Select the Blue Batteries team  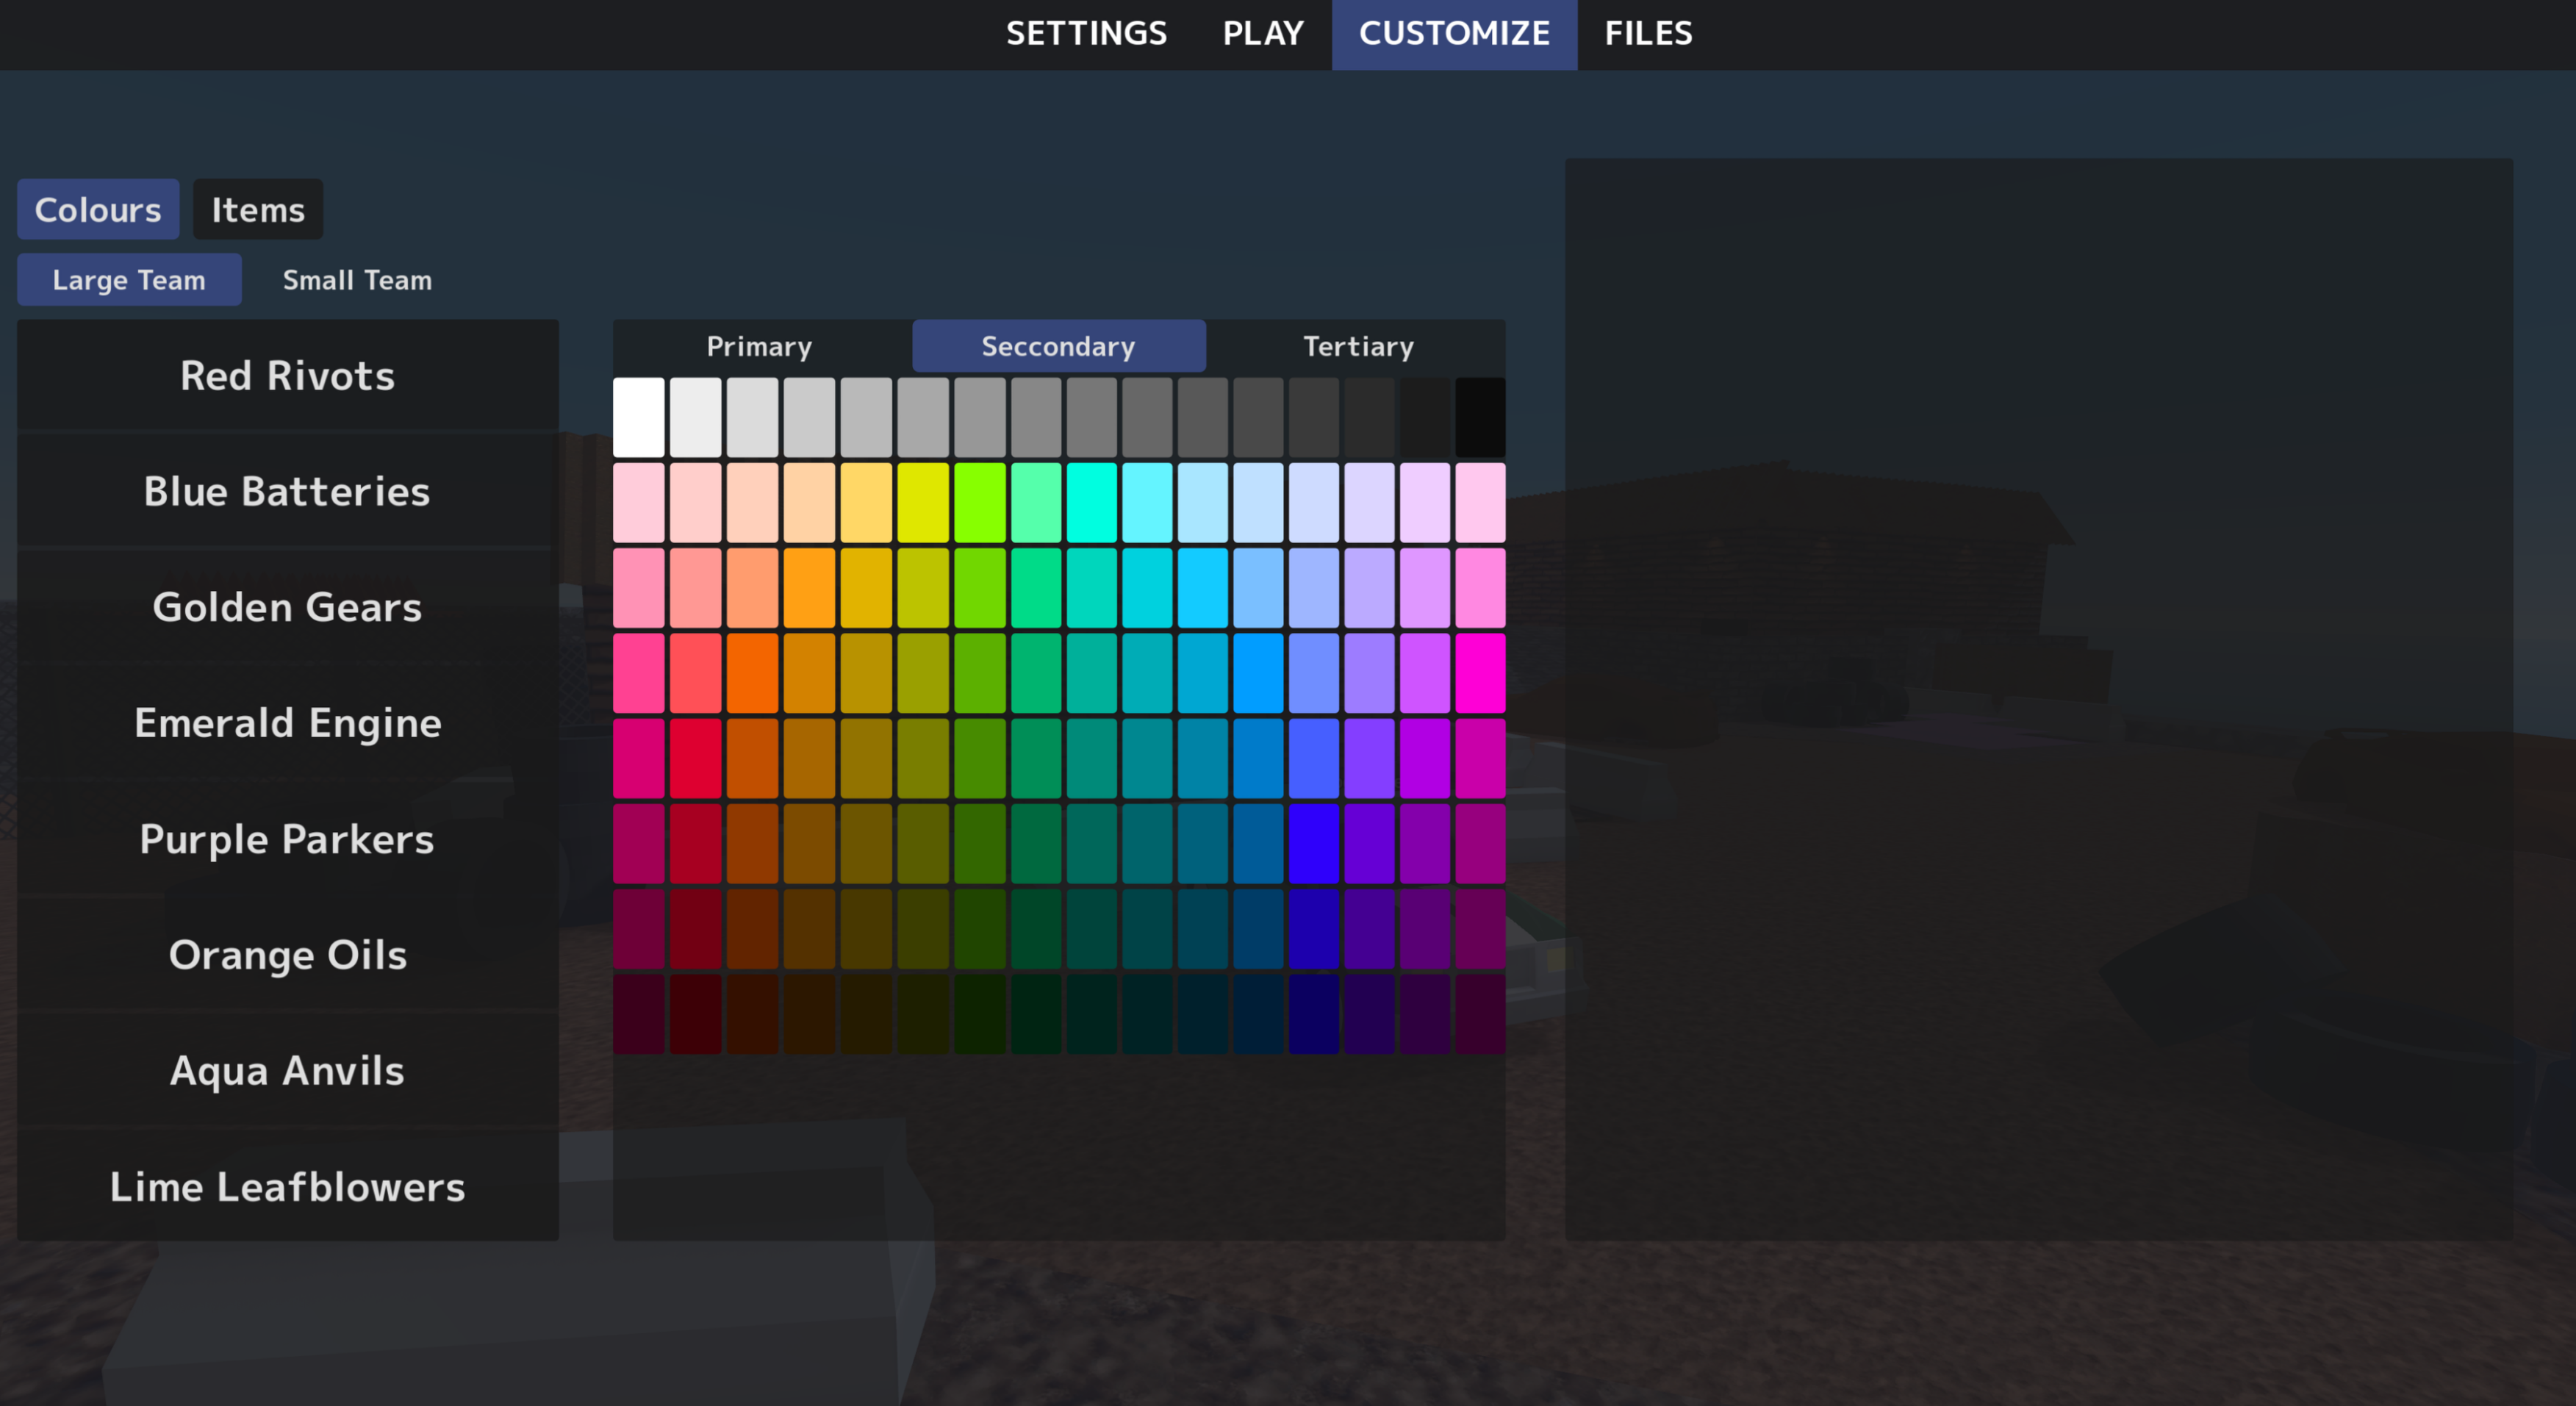[x=287, y=491]
